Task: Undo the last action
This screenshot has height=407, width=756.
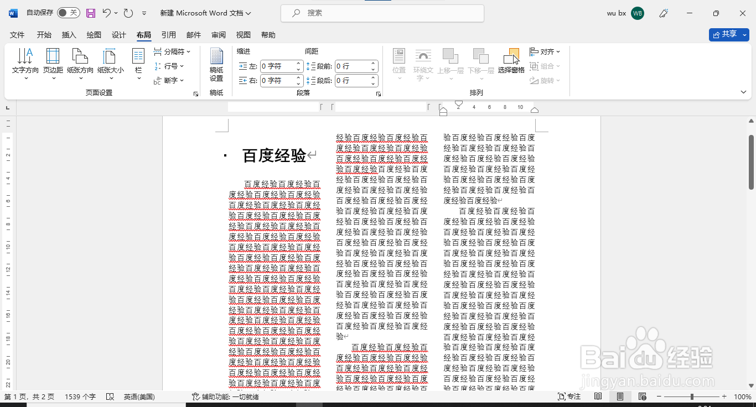Action: (x=107, y=13)
